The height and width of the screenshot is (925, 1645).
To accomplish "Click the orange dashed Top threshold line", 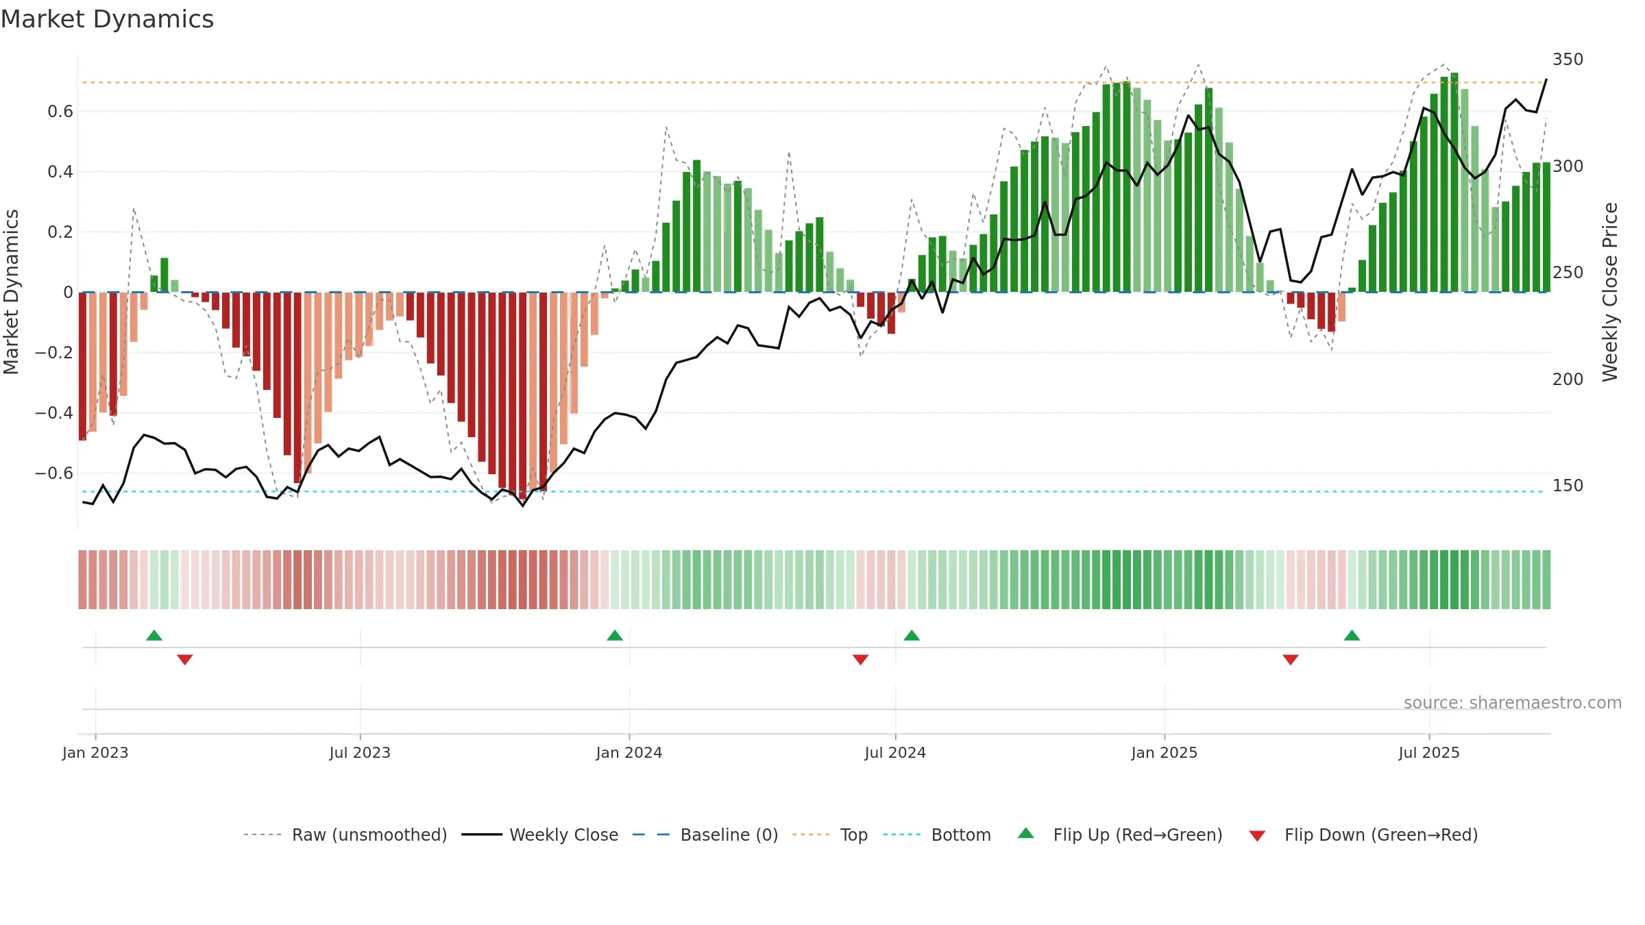I will 814,82.
